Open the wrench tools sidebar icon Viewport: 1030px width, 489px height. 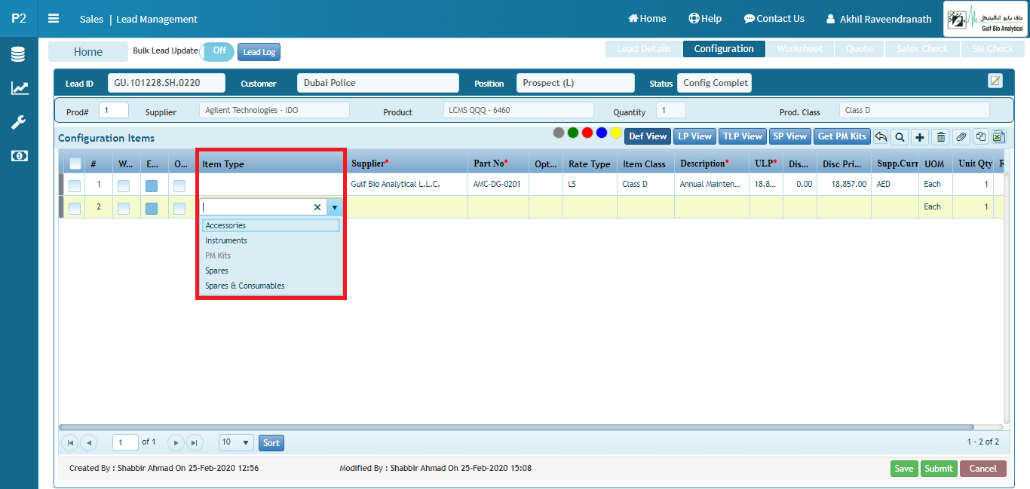(x=19, y=122)
